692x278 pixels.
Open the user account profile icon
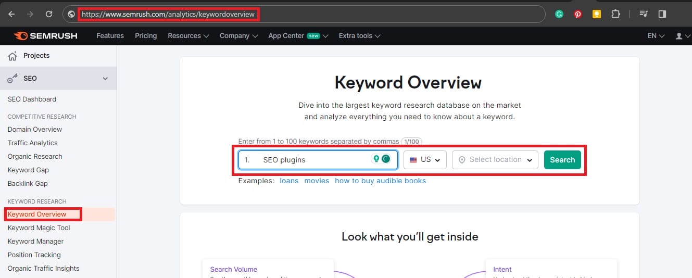pyautogui.click(x=679, y=36)
